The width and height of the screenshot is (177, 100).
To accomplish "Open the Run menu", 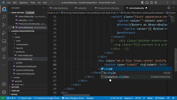I will point(45,2).
